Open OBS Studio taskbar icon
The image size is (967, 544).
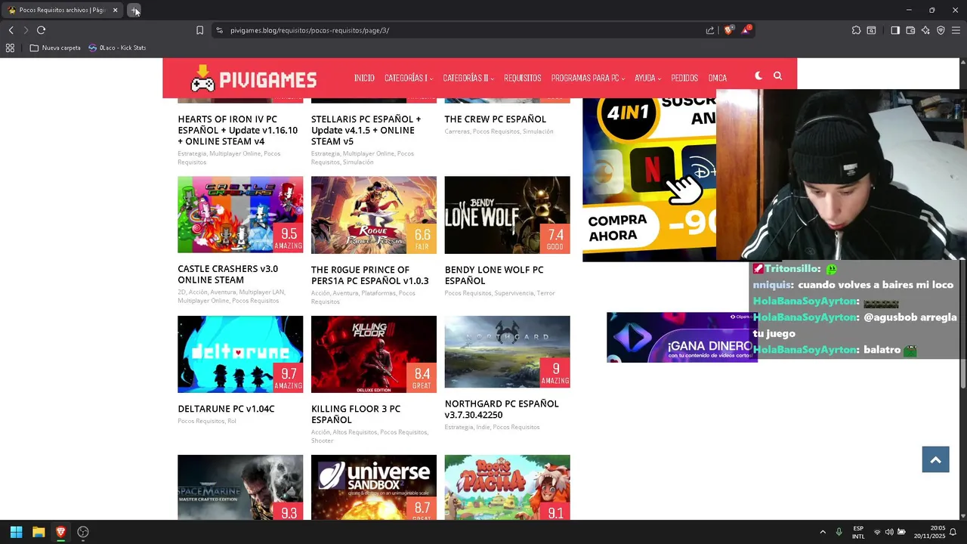click(x=83, y=532)
